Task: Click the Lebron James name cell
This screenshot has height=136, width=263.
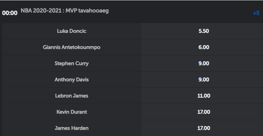Action: coord(72,96)
